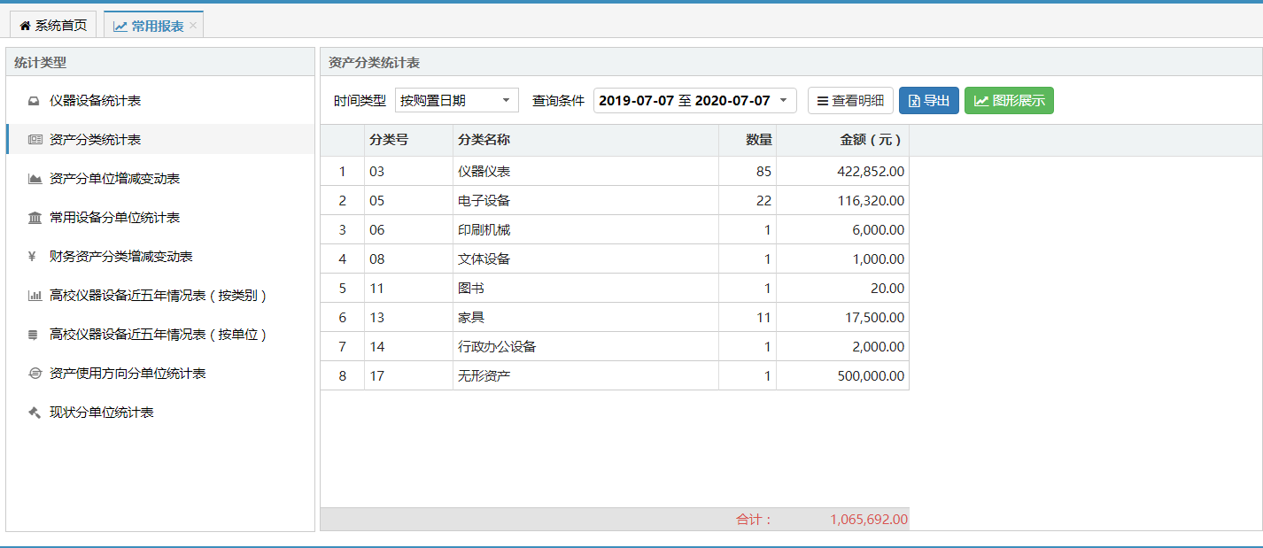The height and width of the screenshot is (548, 1263).
Task: Open the date range picker for 查询条件
Action: coord(694,101)
